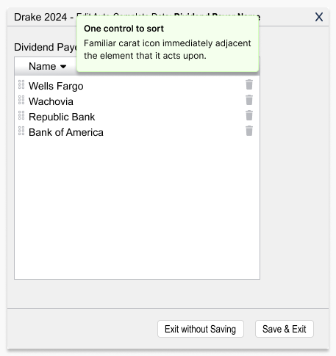Viewport: 336px width, 356px height.
Task: Toggle sort order with the Name caret
Action: (x=63, y=67)
